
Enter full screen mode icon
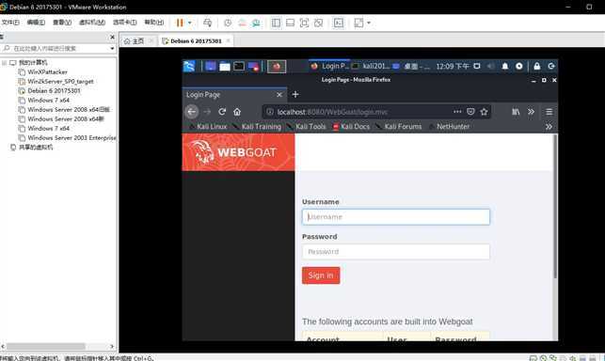tap(304, 23)
